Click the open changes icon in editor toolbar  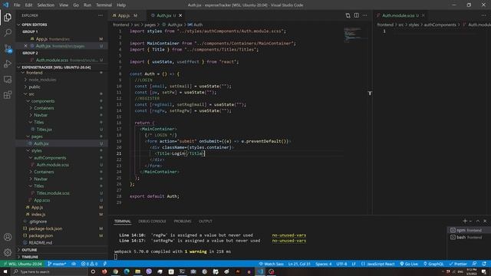coord(348,15)
